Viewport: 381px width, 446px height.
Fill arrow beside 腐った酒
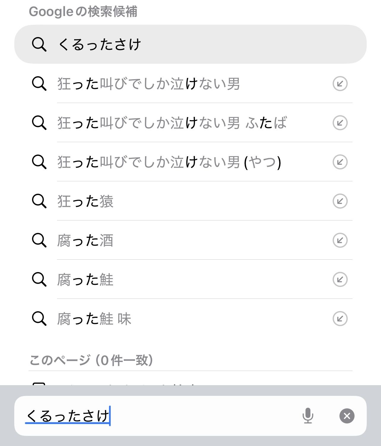point(340,240)
